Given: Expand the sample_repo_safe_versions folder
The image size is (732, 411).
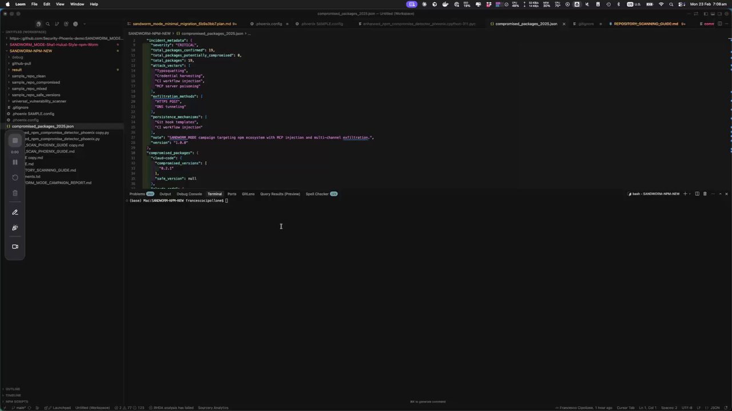Looking at the screenshot, I should [x=35, y=95].
